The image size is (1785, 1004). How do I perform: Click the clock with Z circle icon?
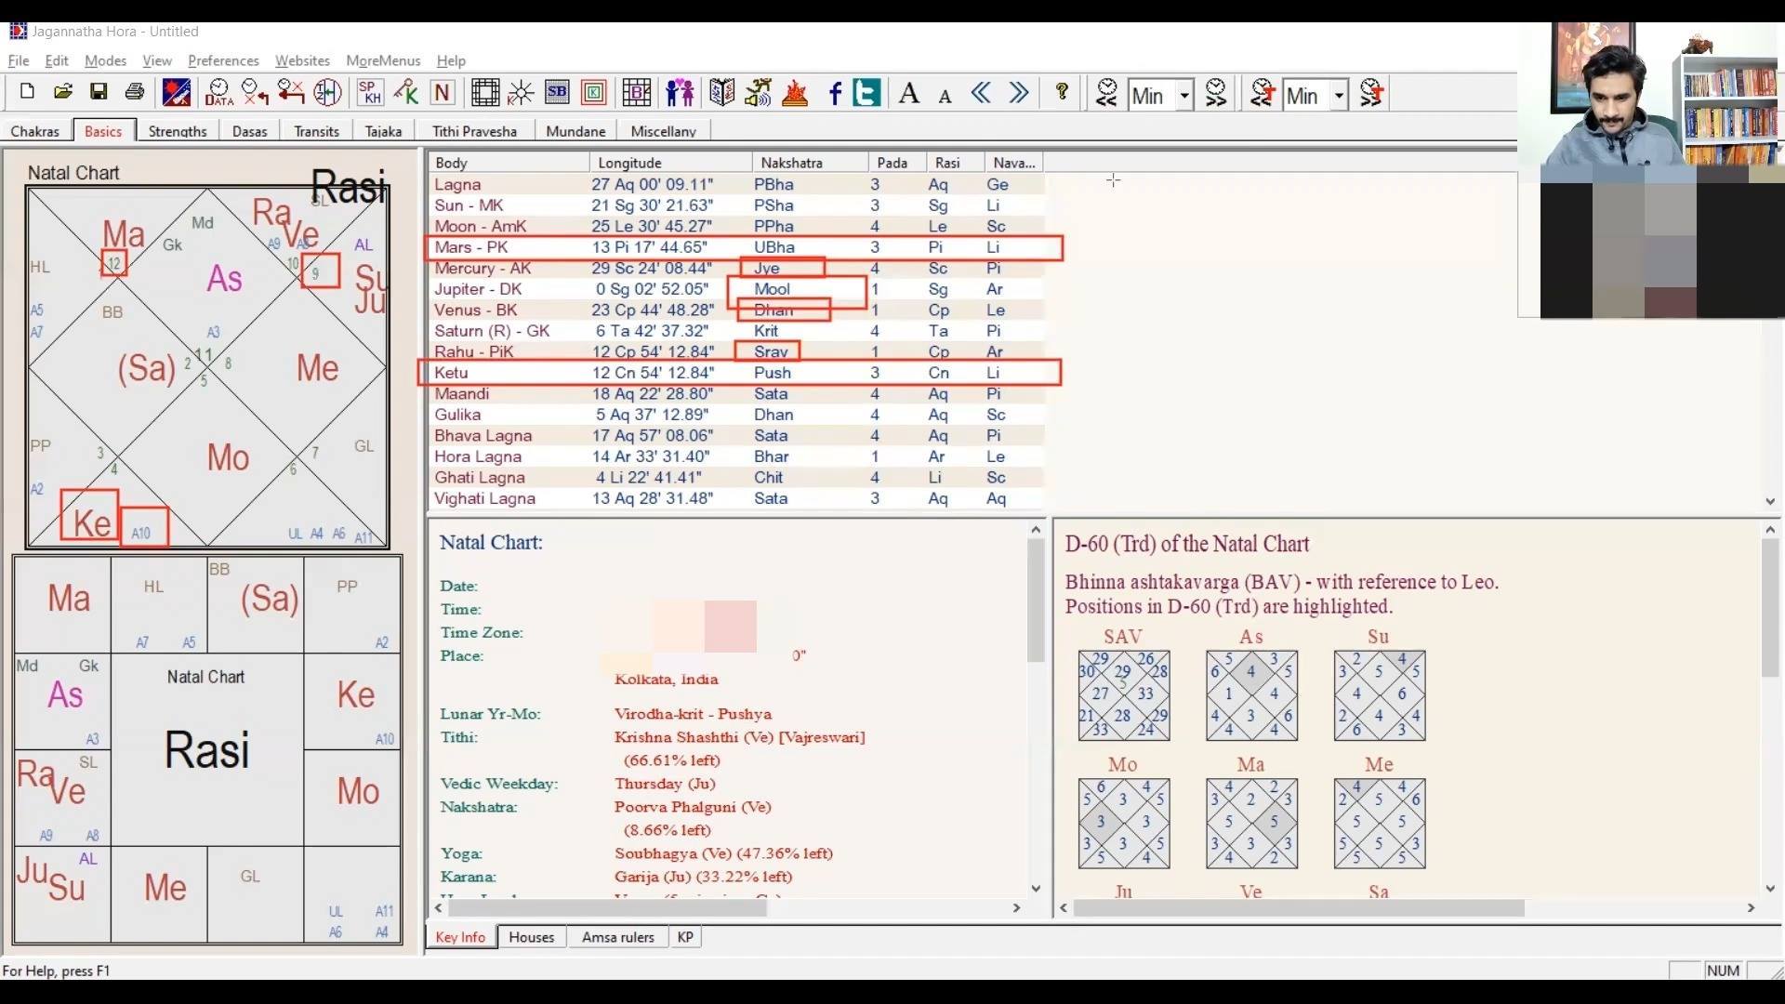tap(327, 93)
